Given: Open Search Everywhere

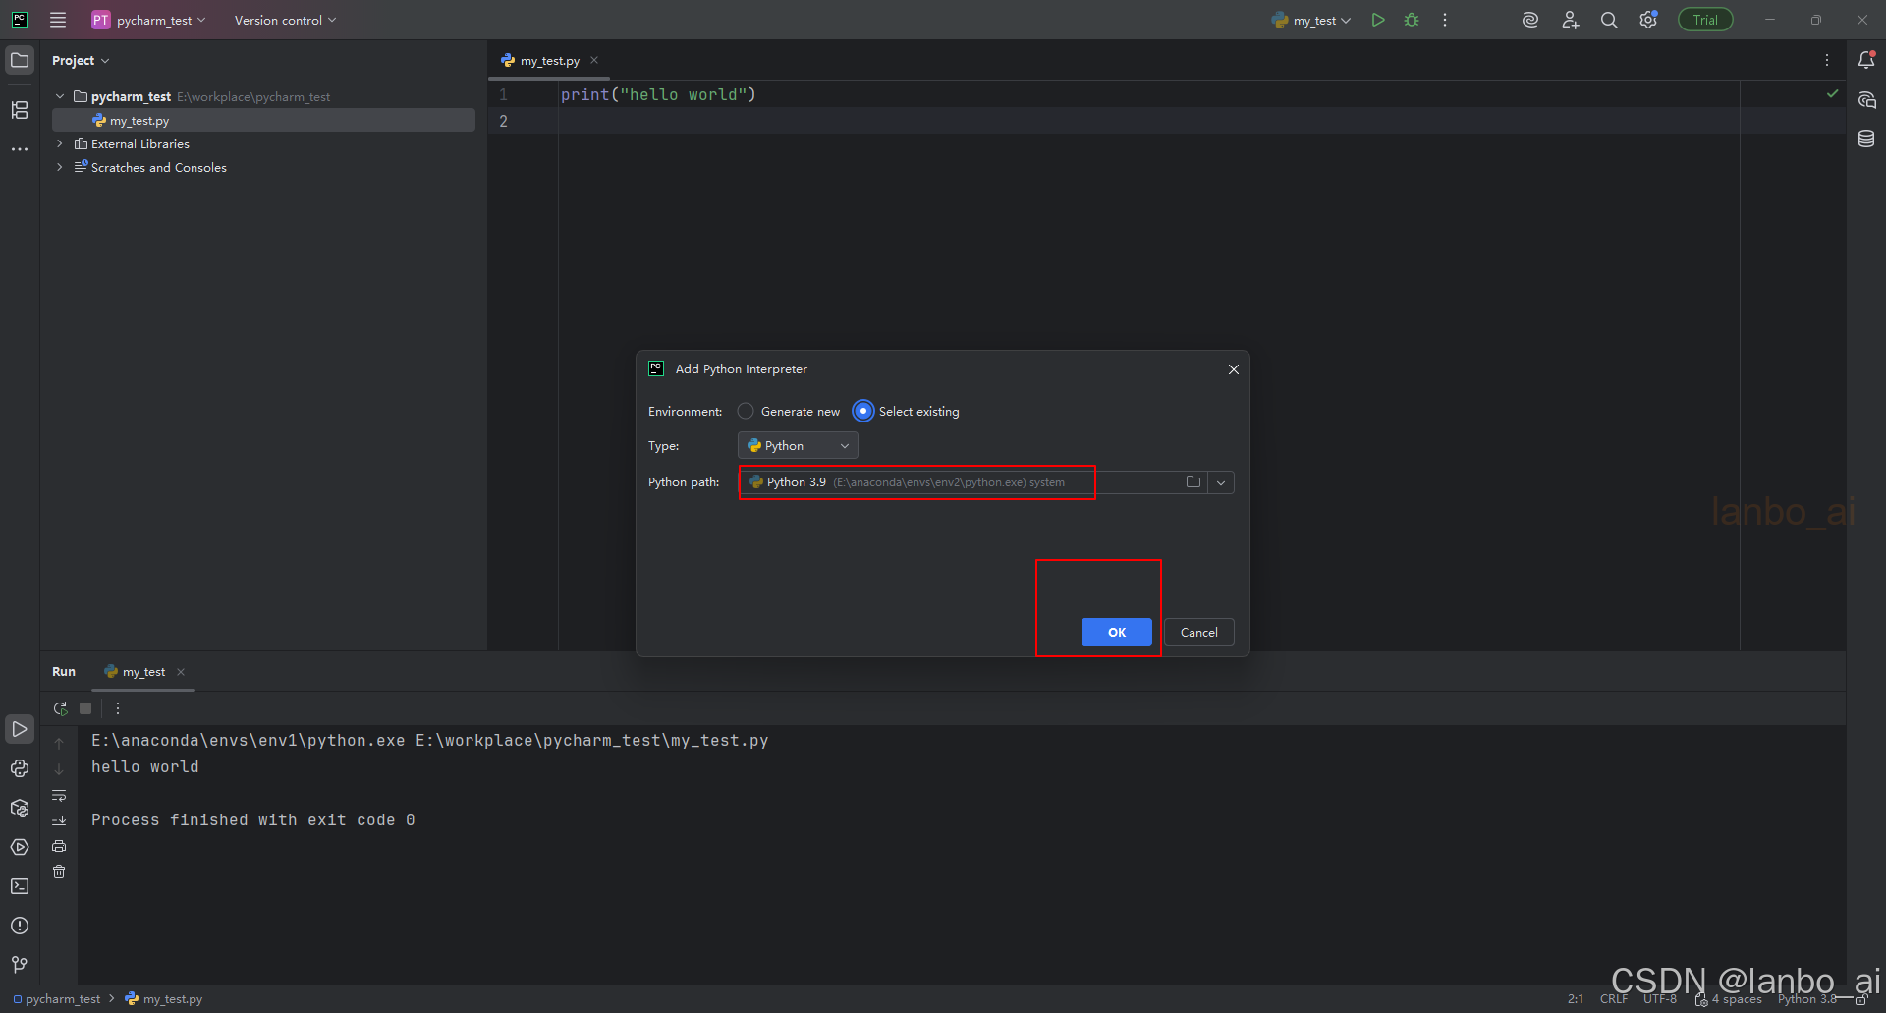Looking at the screenshot, I should tap(1609, 20).
